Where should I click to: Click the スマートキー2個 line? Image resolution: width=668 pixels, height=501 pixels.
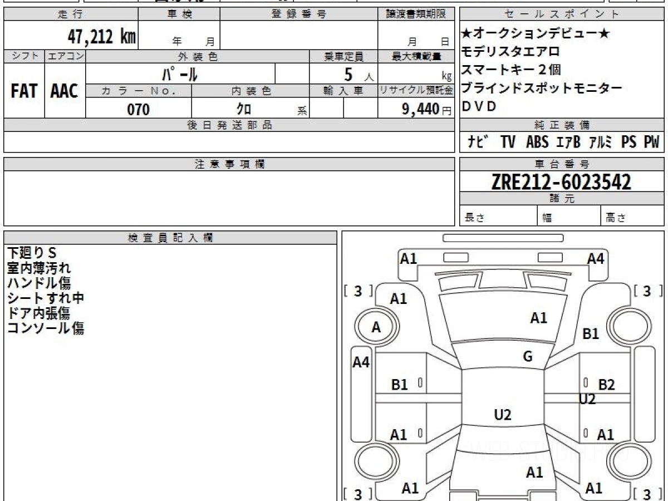[x=512, y=70]
